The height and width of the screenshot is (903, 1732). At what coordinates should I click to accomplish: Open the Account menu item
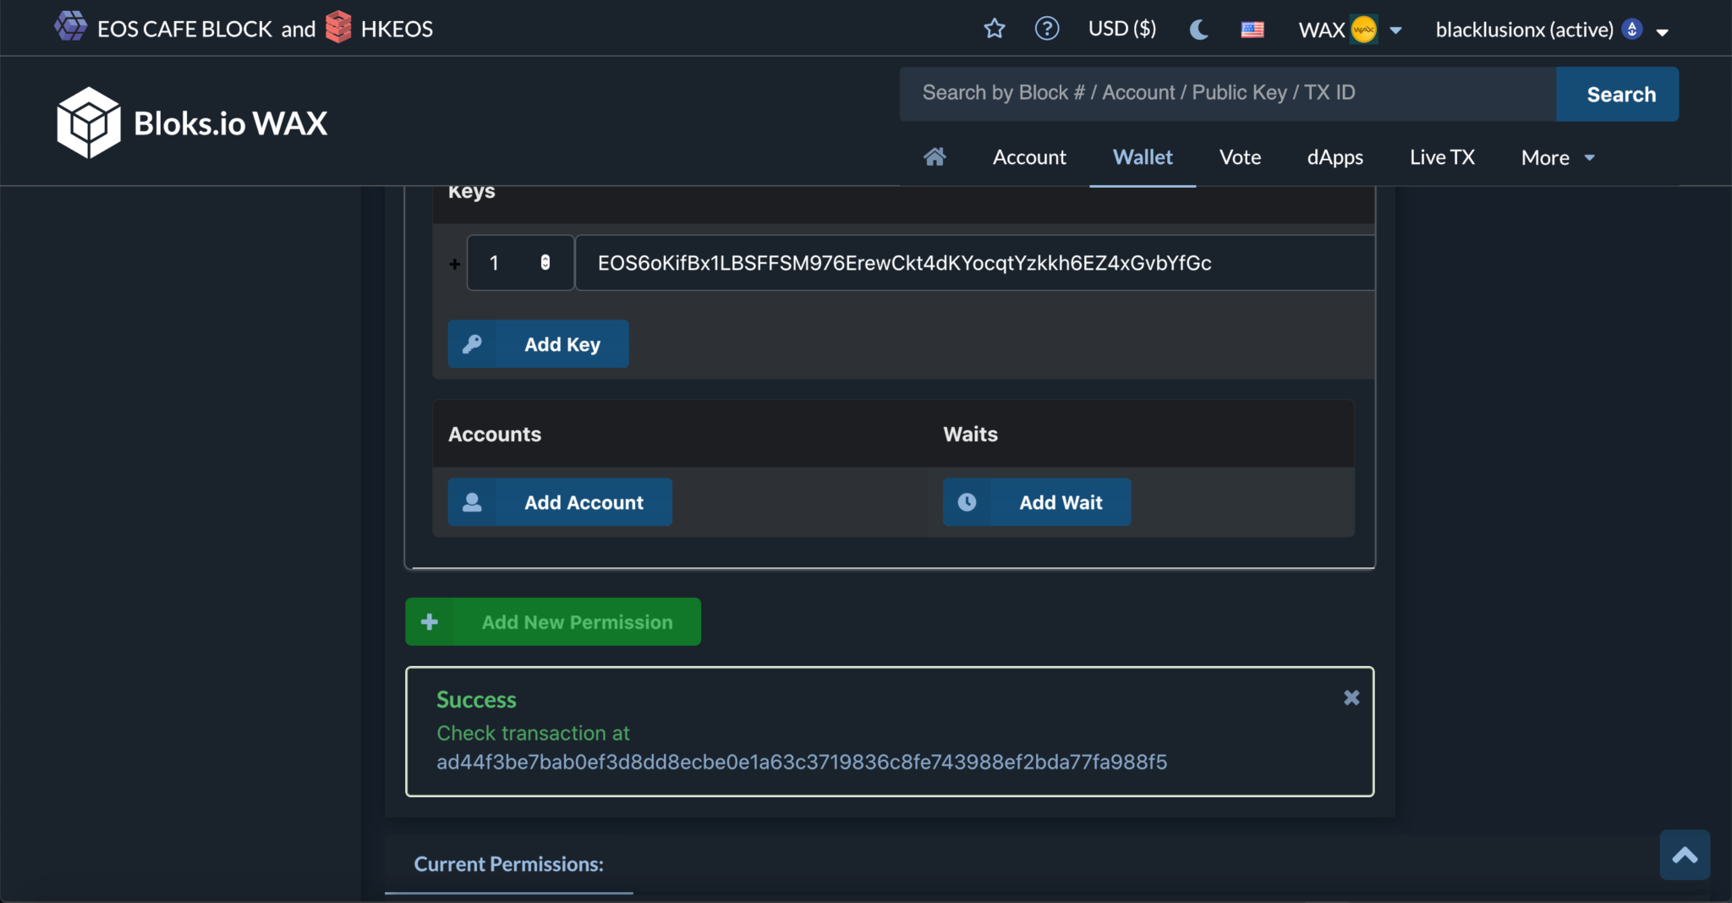point(1029,157)
